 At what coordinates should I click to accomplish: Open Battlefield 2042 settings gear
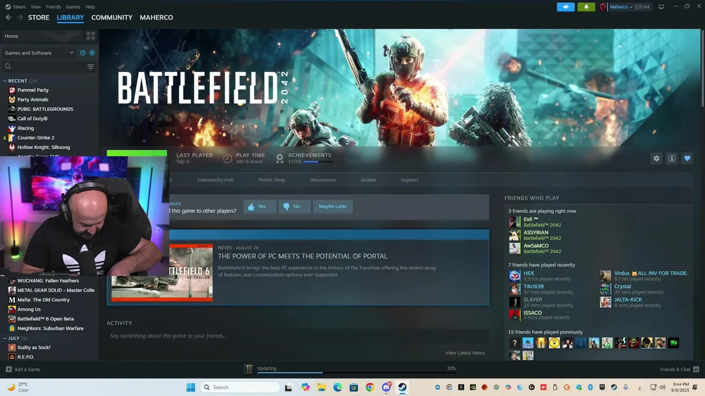(x=656, y=158)
